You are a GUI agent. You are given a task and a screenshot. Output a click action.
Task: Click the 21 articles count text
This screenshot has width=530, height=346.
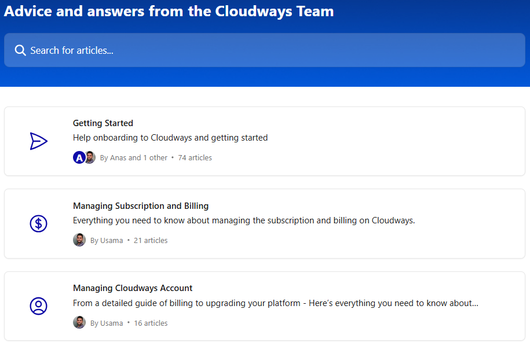(x=151, y=240)
